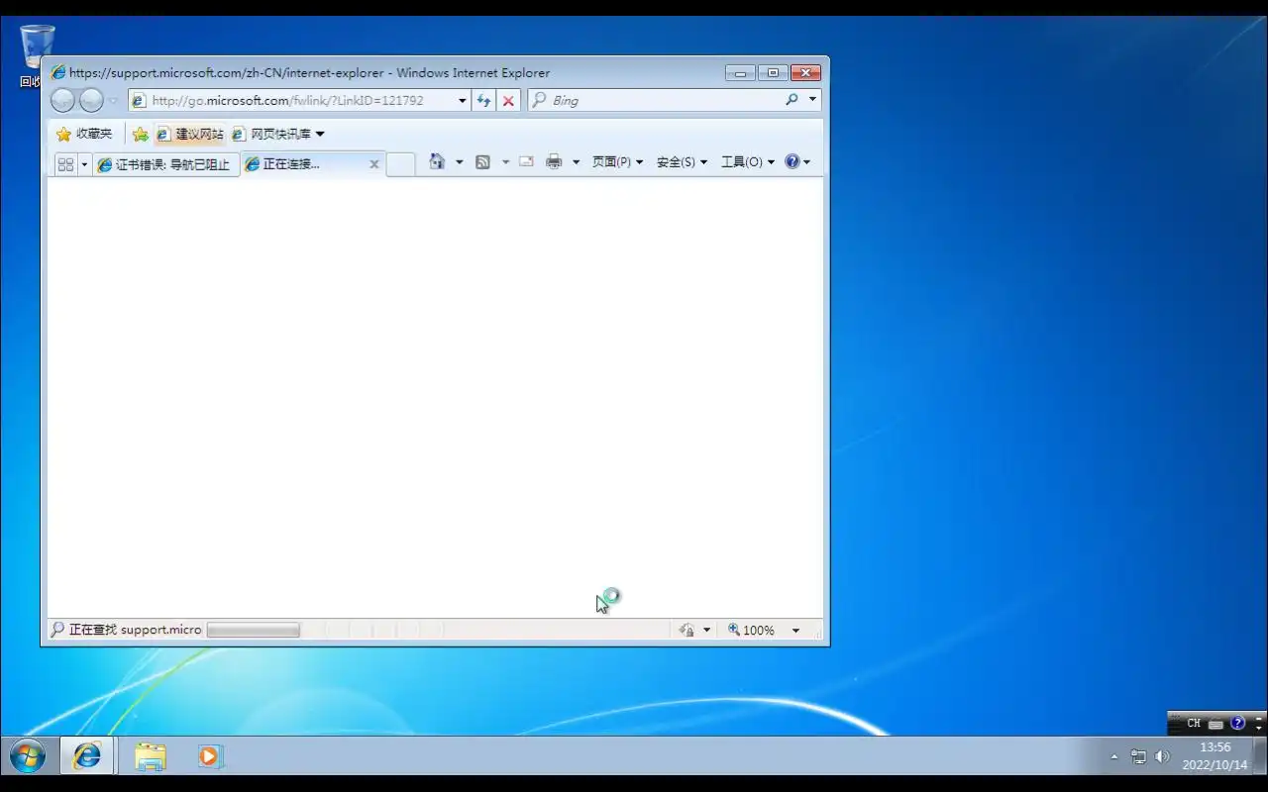
Task: Click the browser Forward navigation button
Action: (x=91, y=100)
